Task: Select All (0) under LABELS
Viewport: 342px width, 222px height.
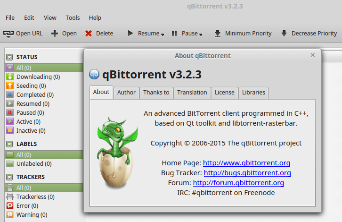Action: click(x=44, y=154)
